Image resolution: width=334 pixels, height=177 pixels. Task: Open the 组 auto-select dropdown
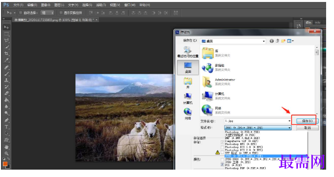pos(47,13)
